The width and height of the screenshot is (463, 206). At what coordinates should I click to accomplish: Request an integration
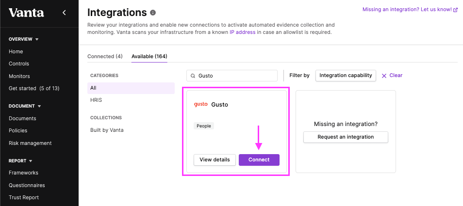tap(346, 137)
